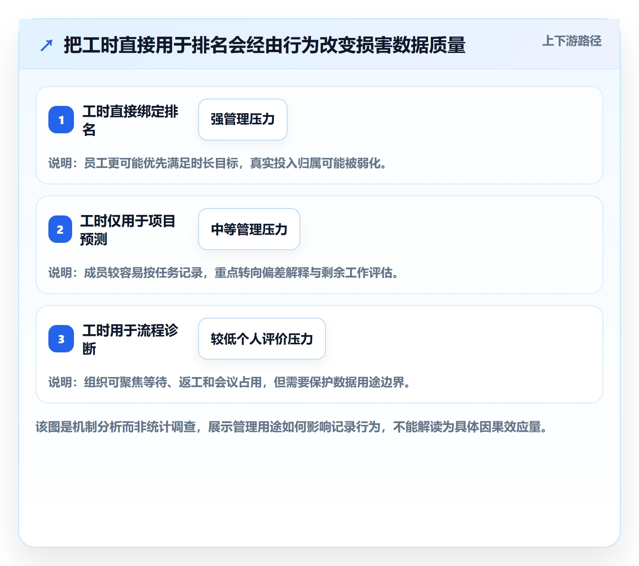Click the arrow icon beside the title

[47, 45]
